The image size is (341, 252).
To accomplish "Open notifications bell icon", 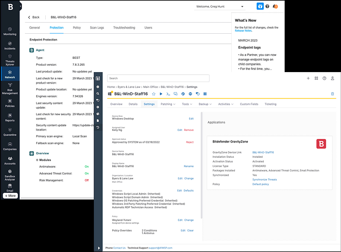I will pos(275,6).
